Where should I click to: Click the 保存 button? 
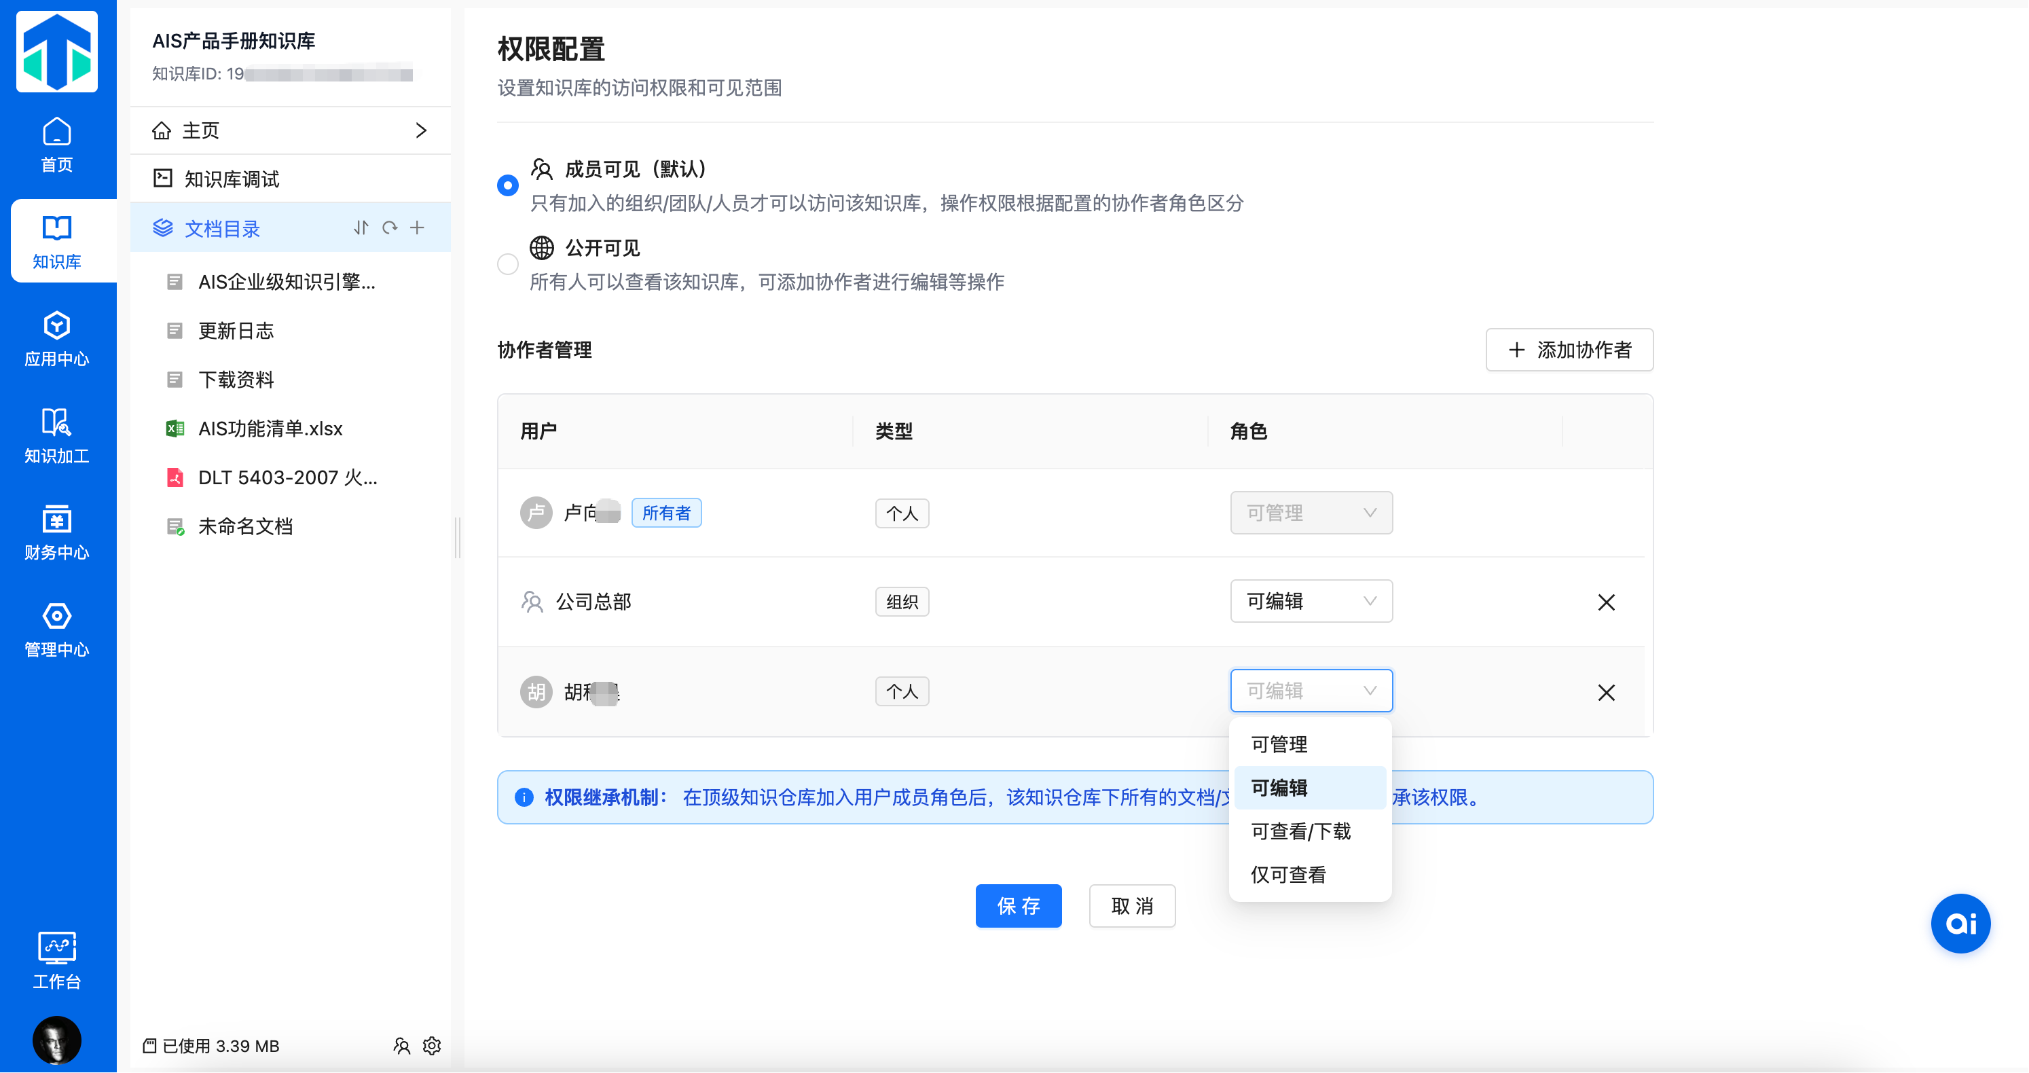(x=1019, y=906)
